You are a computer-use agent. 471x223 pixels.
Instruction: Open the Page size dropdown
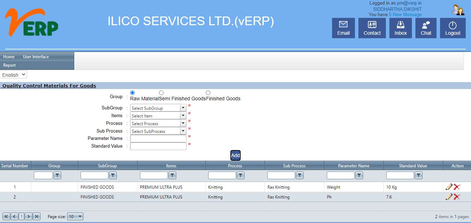click(x=75, y=217)
